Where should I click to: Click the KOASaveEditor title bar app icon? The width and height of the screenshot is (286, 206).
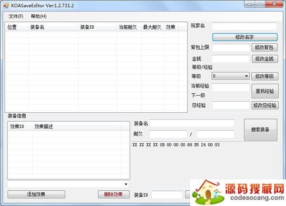coord(6,6)
